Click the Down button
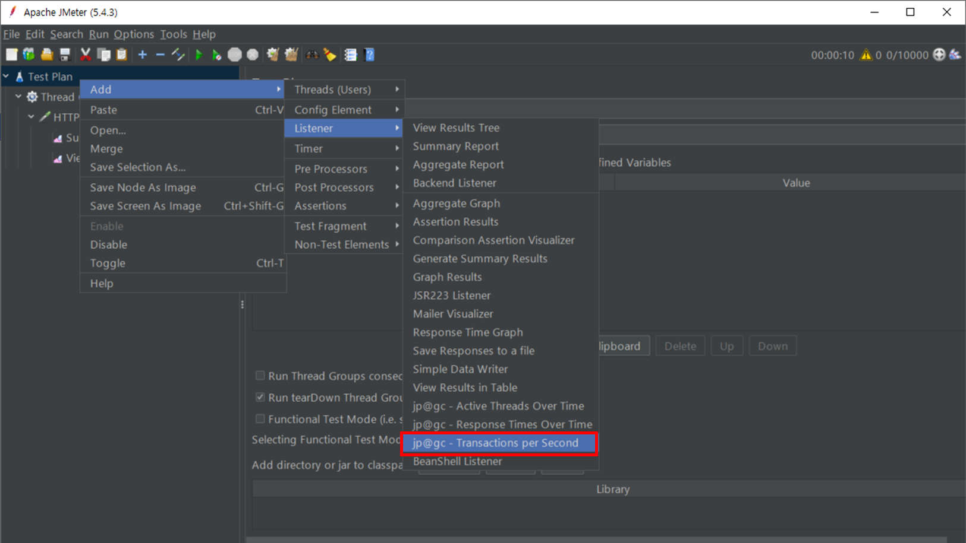This screenshot has height=543, width=966. (772, 346)
